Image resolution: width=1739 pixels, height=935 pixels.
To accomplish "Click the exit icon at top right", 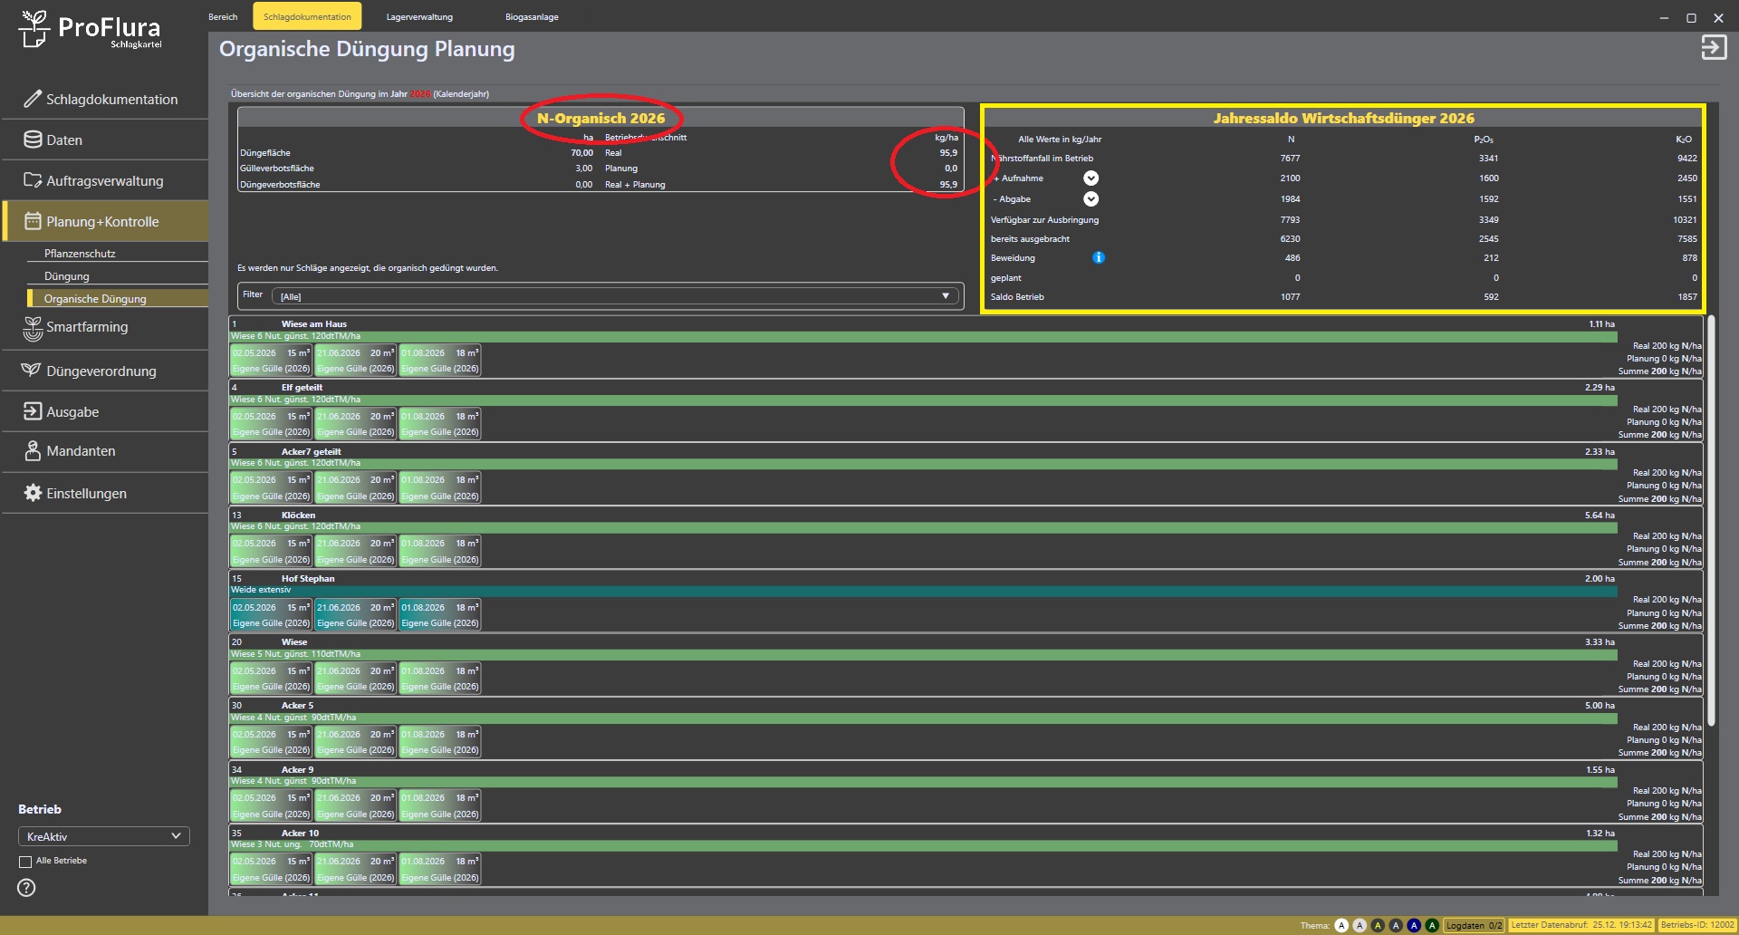I will (x=1714, y=47).
